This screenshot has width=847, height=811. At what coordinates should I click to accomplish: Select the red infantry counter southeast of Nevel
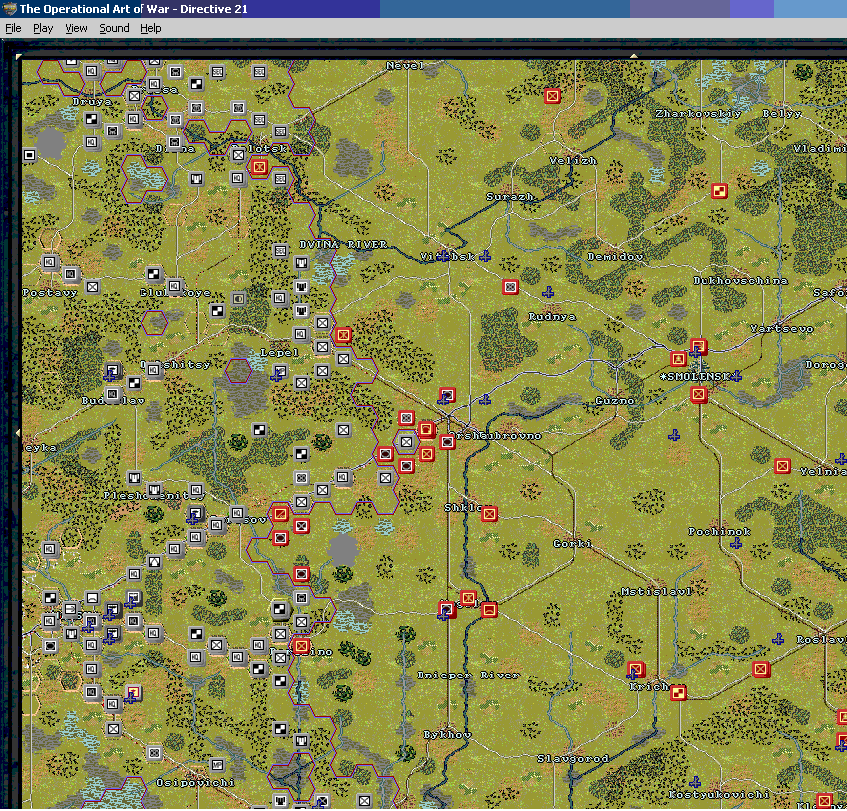click(x=552, y=96)
